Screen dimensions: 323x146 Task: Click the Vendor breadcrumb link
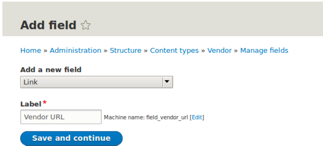220,51
